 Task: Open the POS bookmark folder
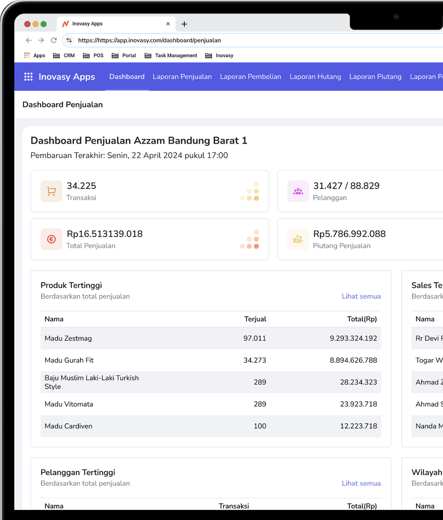pyautogui.click(x=93, y=55)
